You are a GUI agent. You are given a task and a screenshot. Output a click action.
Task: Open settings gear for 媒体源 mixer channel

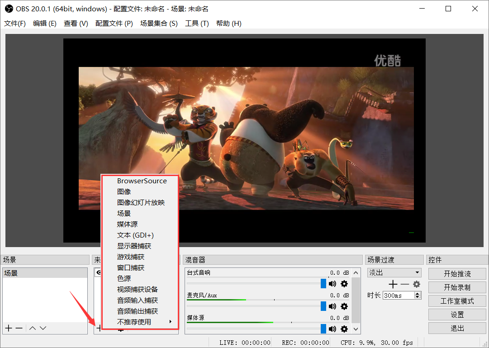click(x=344, y=329)
